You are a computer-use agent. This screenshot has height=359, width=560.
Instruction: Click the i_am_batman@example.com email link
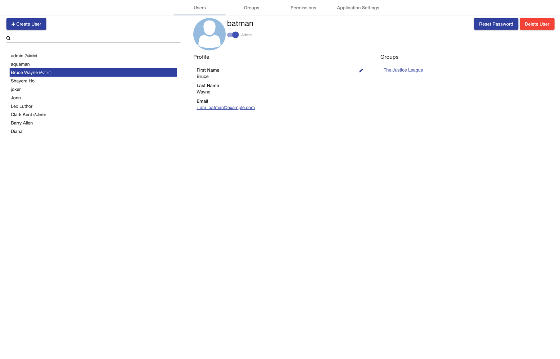point(226,107)
